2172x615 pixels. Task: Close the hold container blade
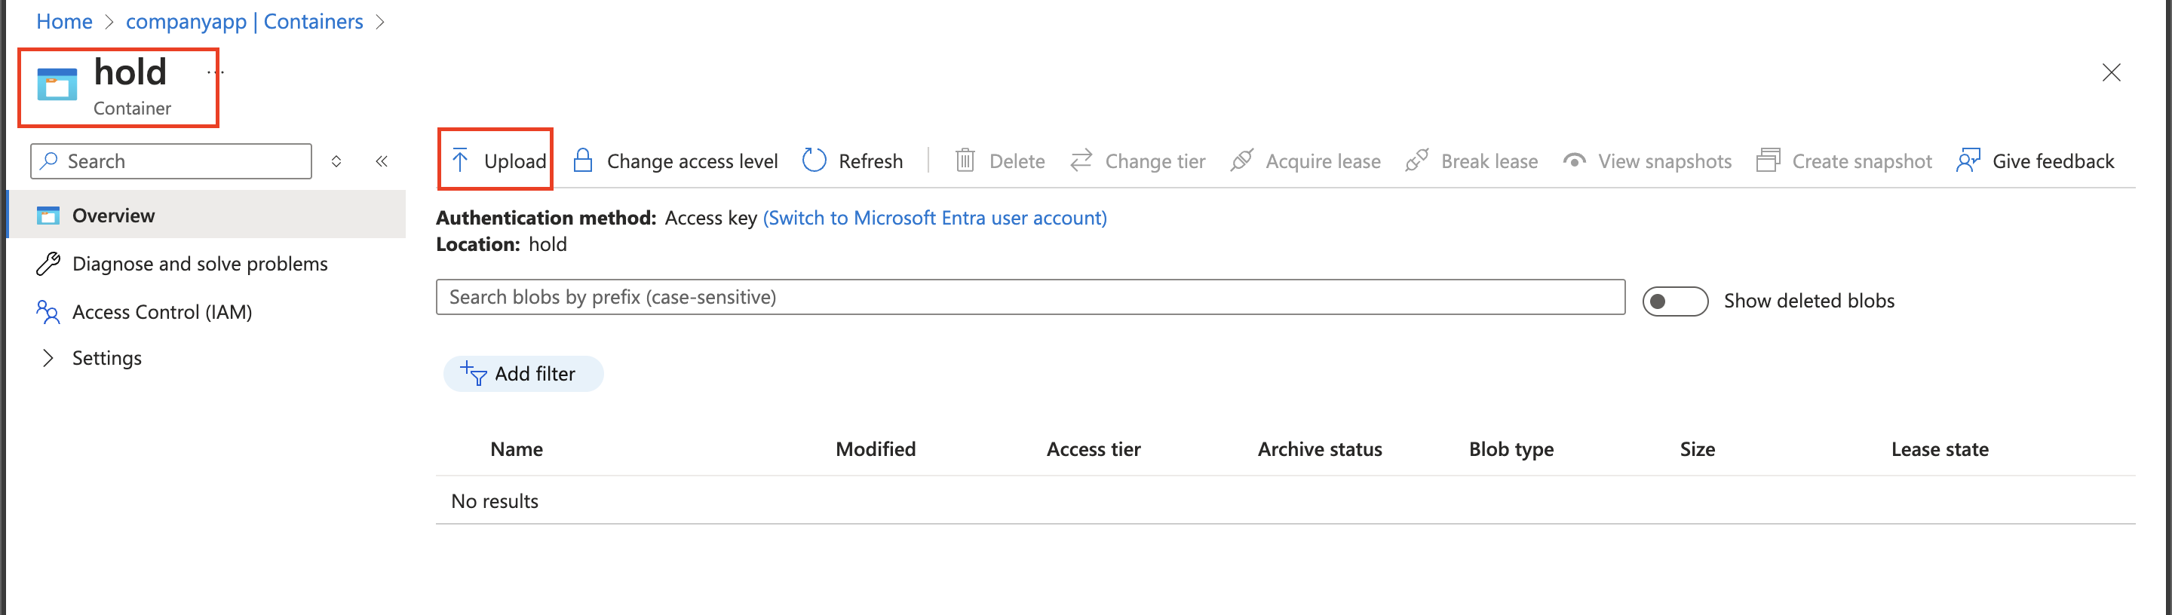[x=2110, y=72]
